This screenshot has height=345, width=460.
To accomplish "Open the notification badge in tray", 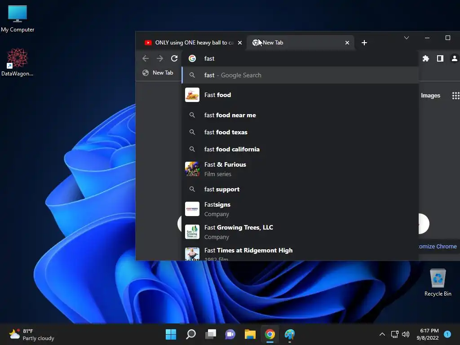I will point(447,334).
